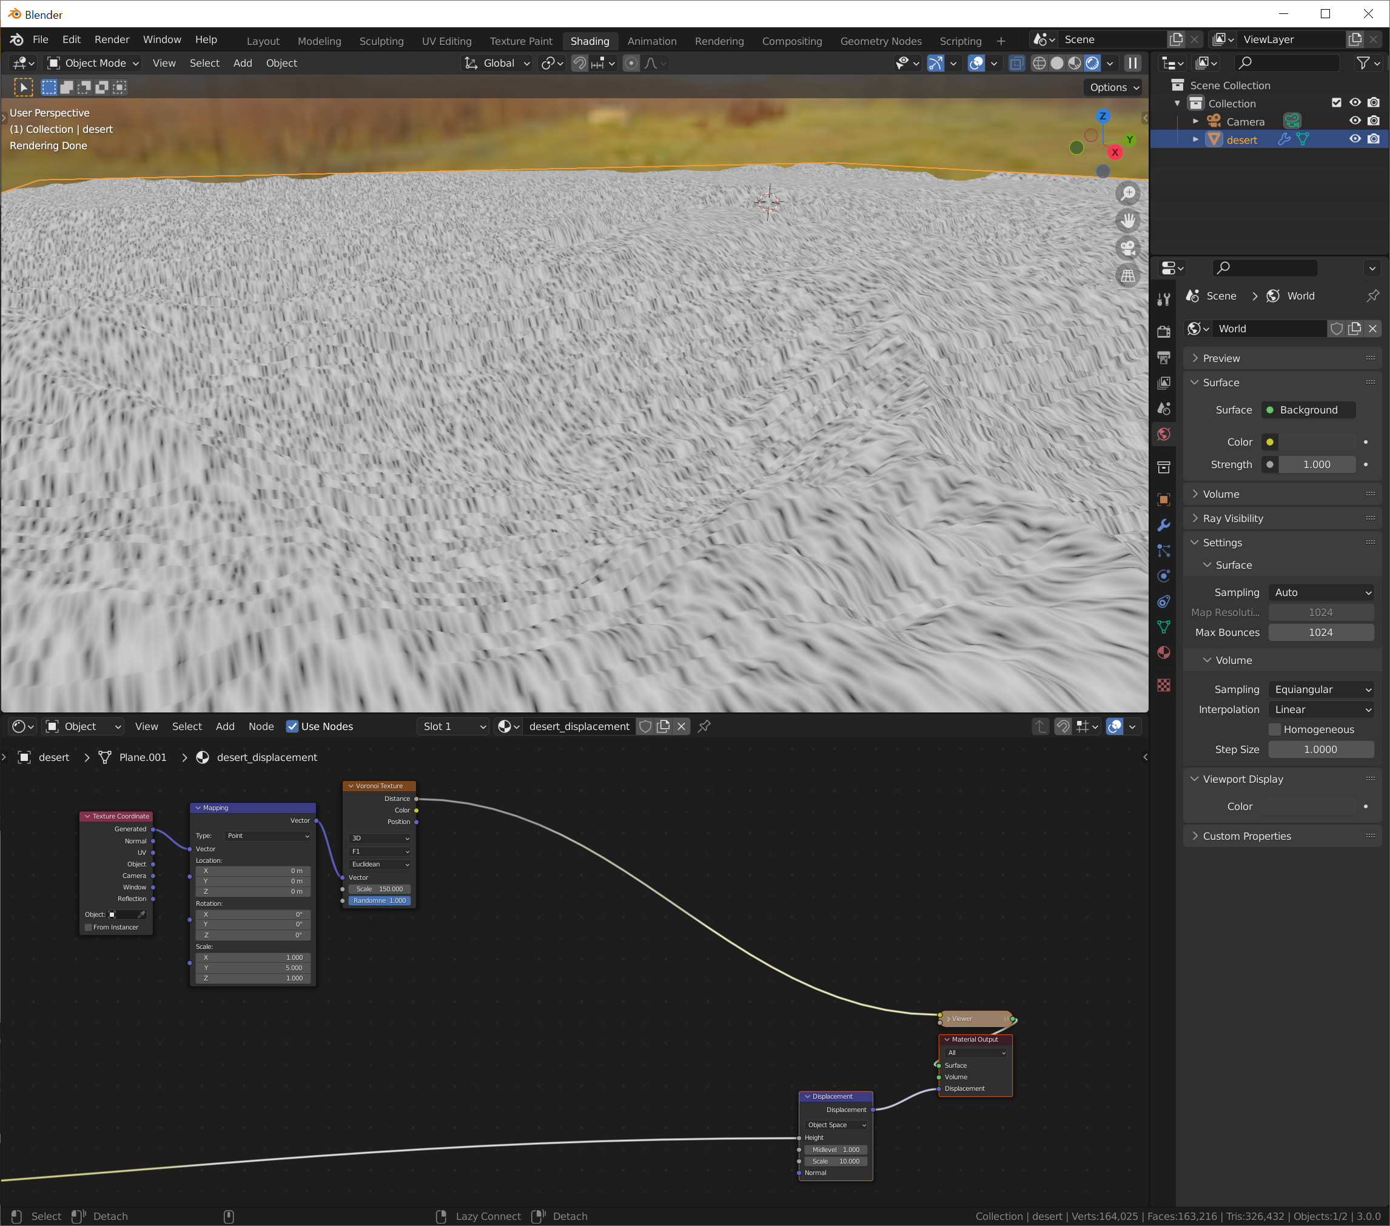Switch to the Geometry Nodes workspace tab
The height and width of the screenshot is (1226, 1390).
880,41
